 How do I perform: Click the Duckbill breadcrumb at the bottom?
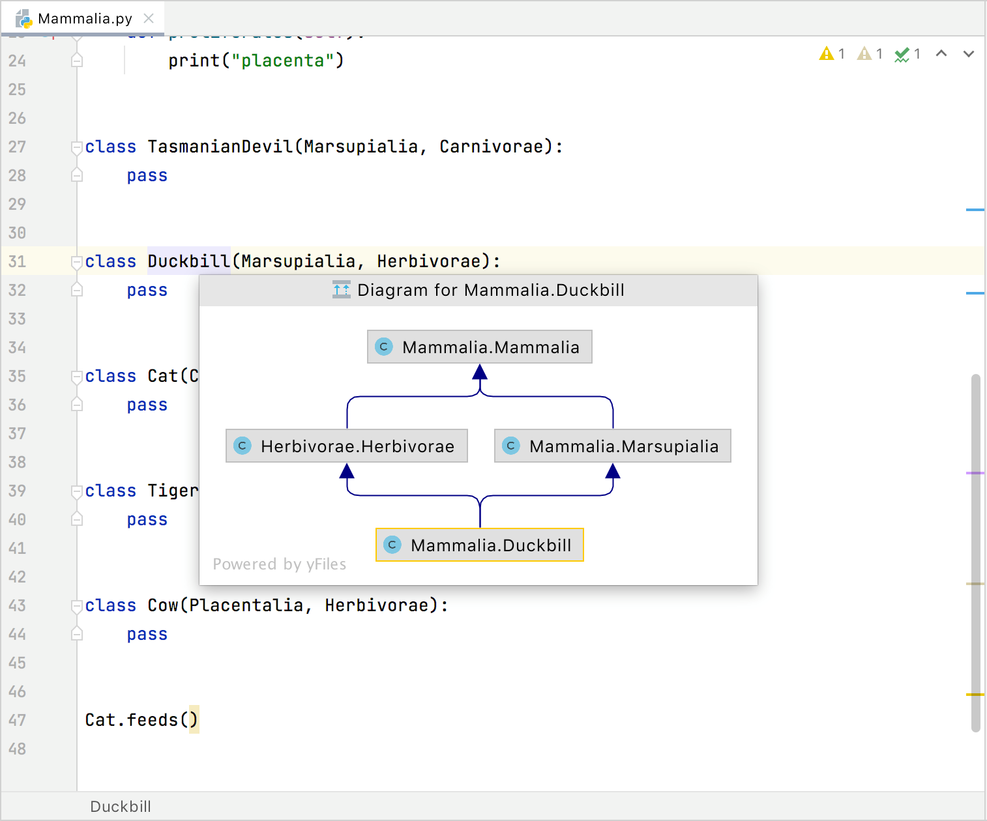tap(121, 807)
